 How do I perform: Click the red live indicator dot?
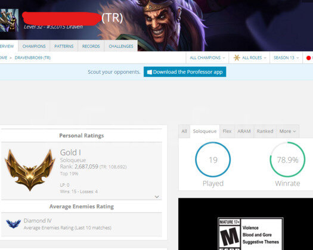coord(309,58)
